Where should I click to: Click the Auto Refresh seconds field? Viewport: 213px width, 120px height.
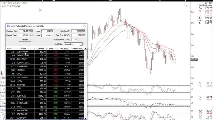(x=74, y=40)
